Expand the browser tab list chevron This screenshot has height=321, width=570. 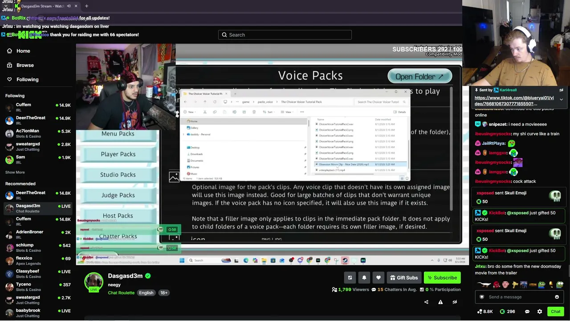(x=5, y=6)
